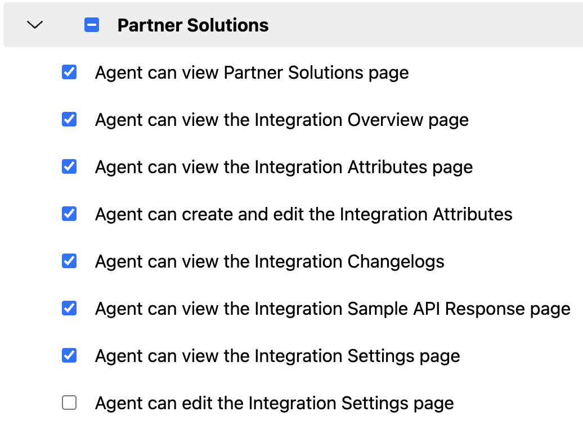Viewport: 583px width, 425px height.
Task: Uncheck the create and edit Integration Attributes checkbox
Action: (69, 214)
